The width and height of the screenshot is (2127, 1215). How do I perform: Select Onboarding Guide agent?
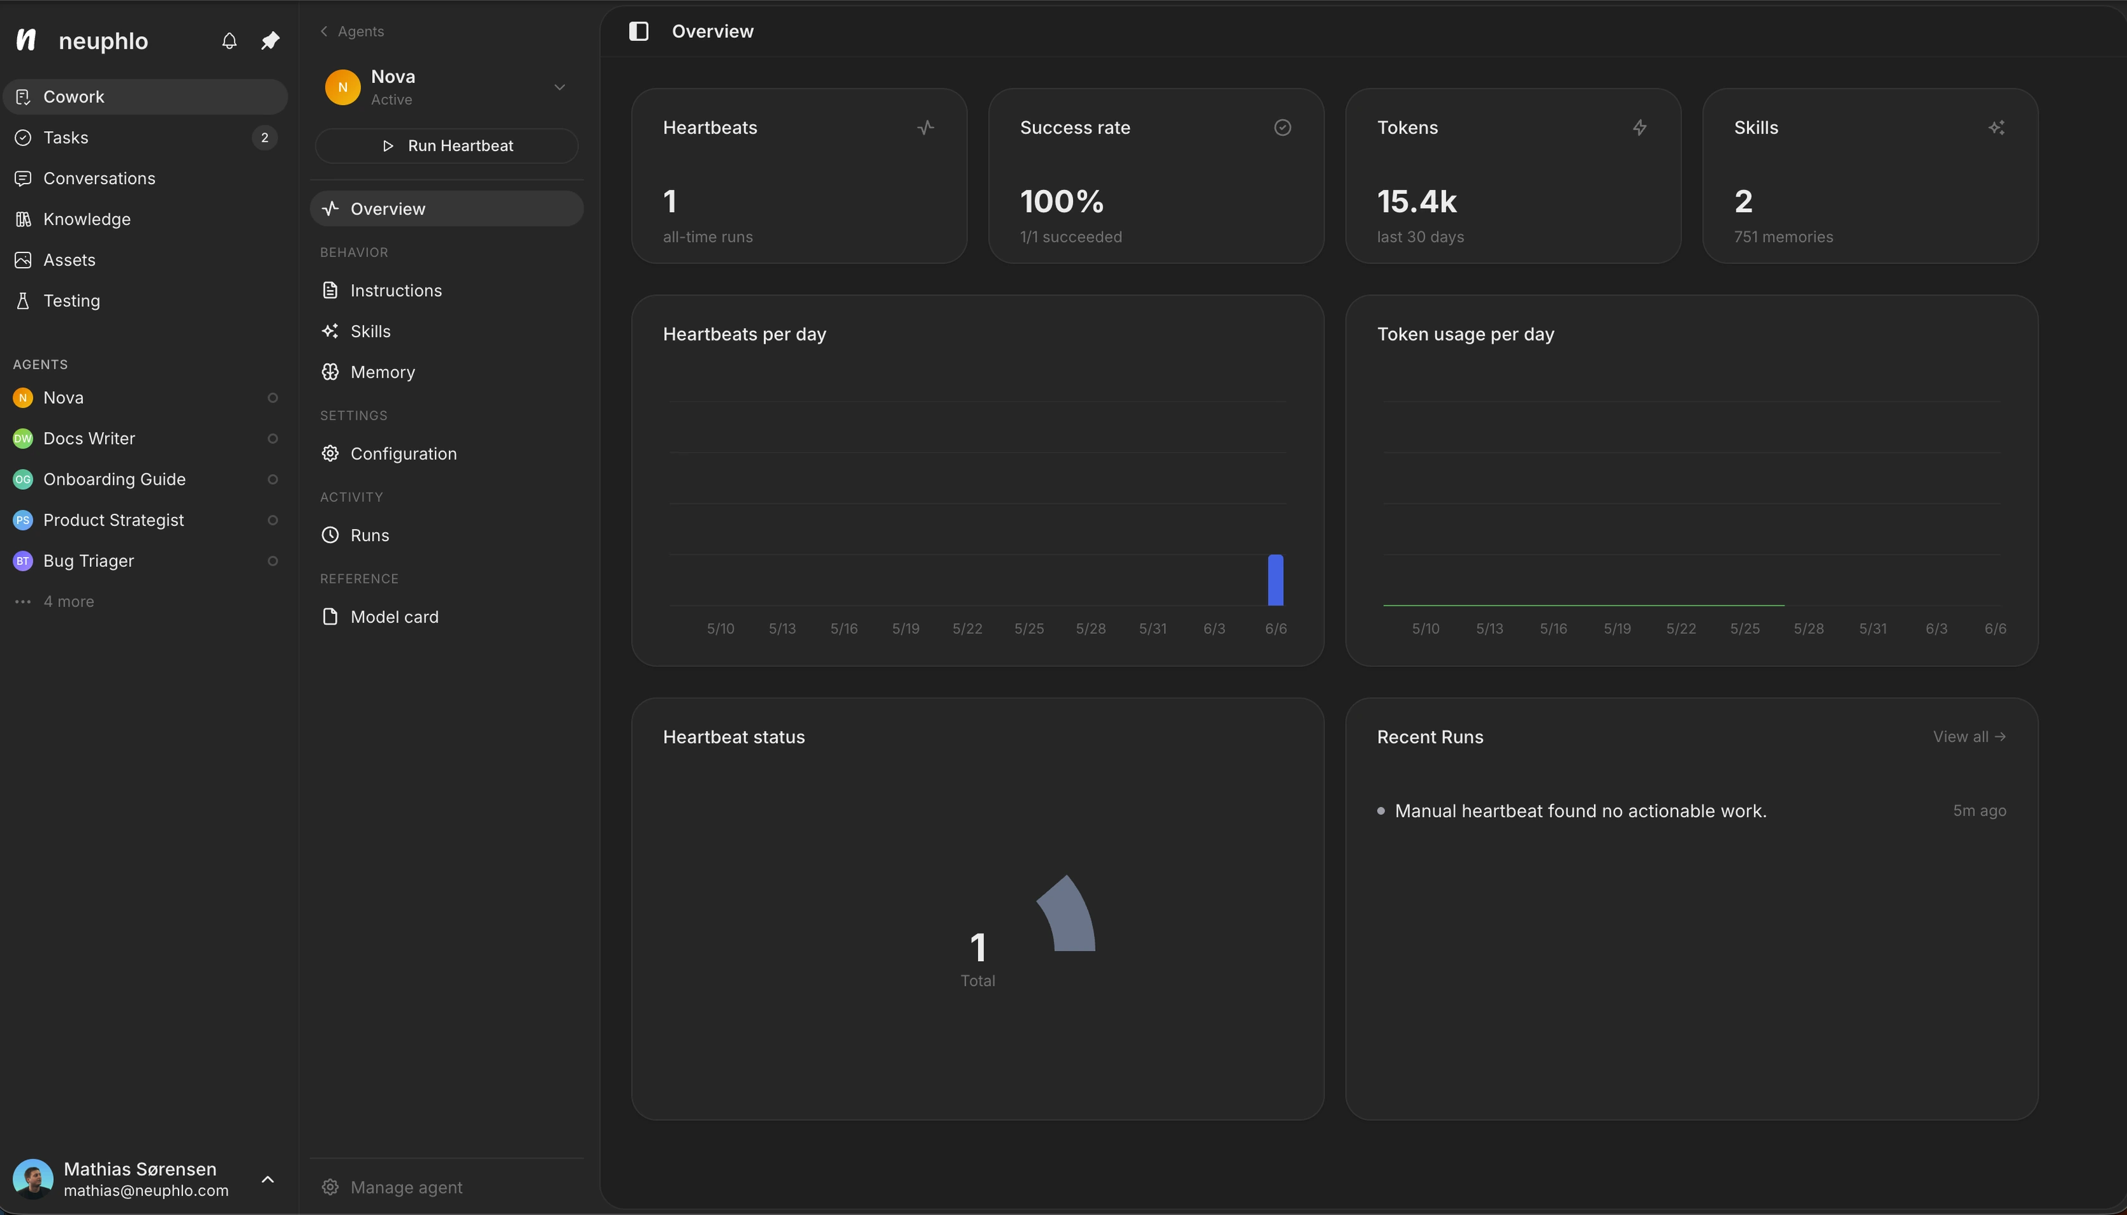coord(145,480)
